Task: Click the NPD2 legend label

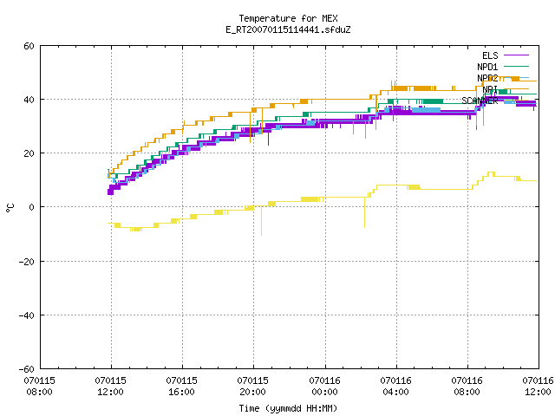Action: (487, 78)
